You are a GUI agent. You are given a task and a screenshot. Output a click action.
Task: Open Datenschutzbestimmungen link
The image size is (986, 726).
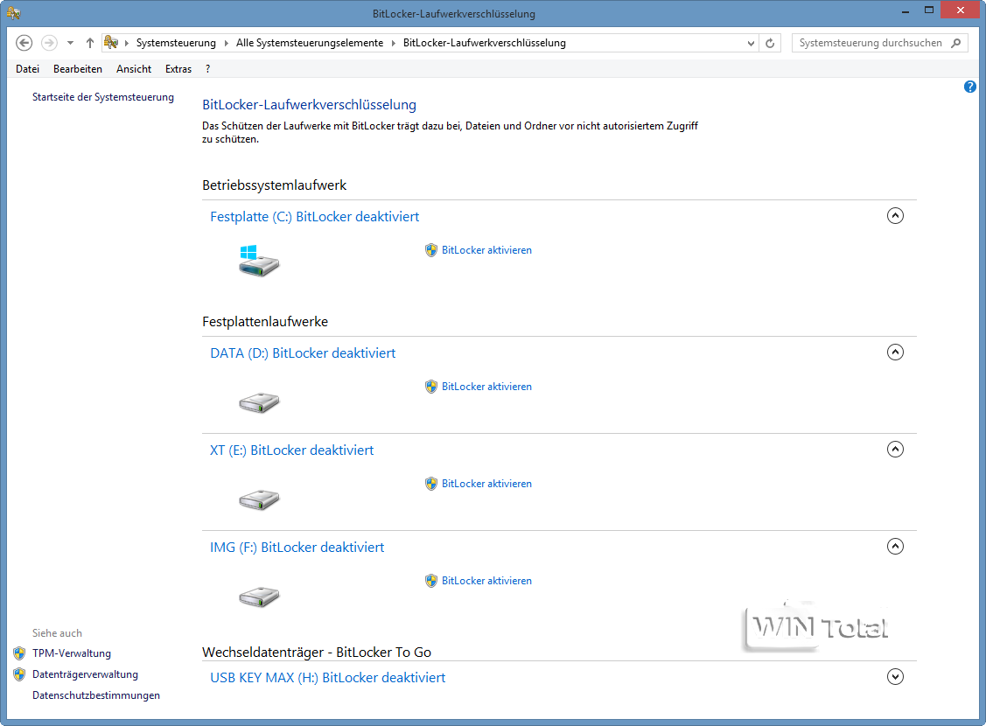[96, 695]
